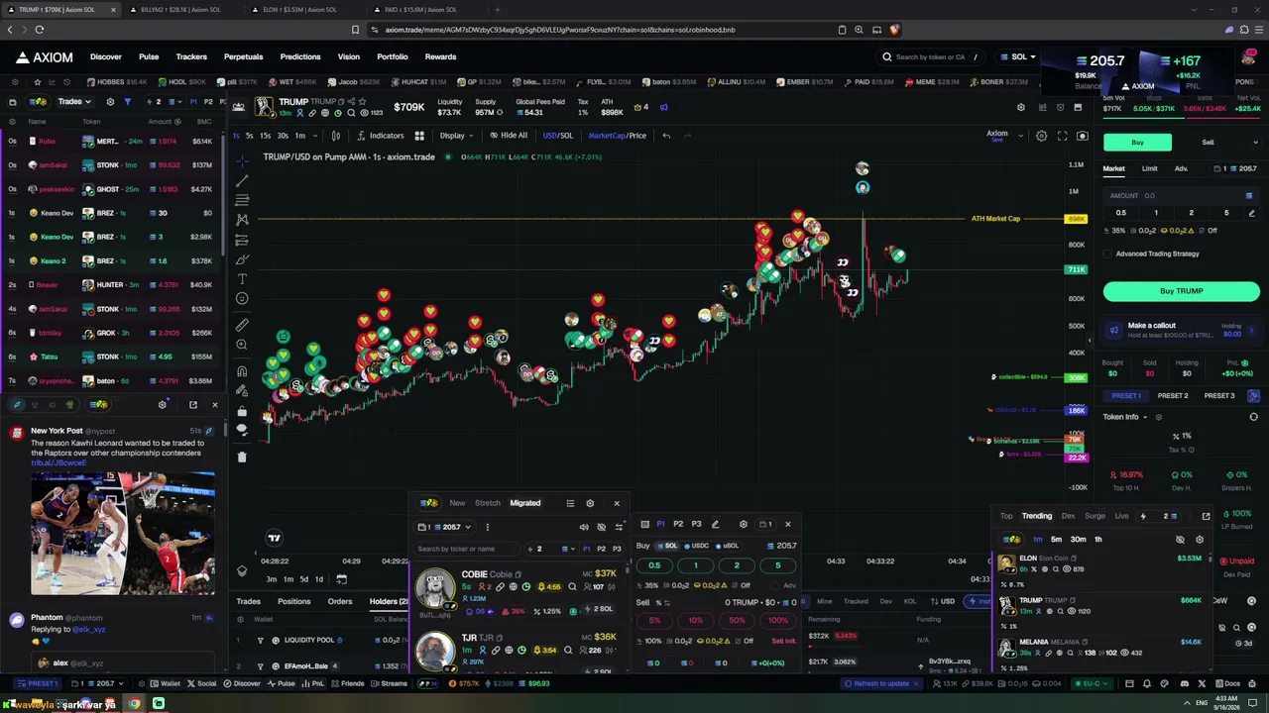Take a chart snapshot with camera icon
Viewport: 1269px width, 713px height.
point(1082,136)
